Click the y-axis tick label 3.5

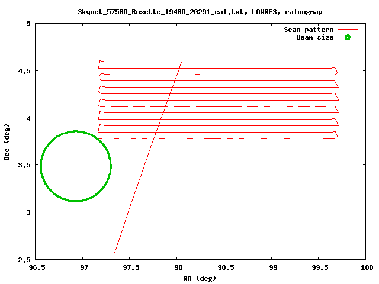point(25,165)
